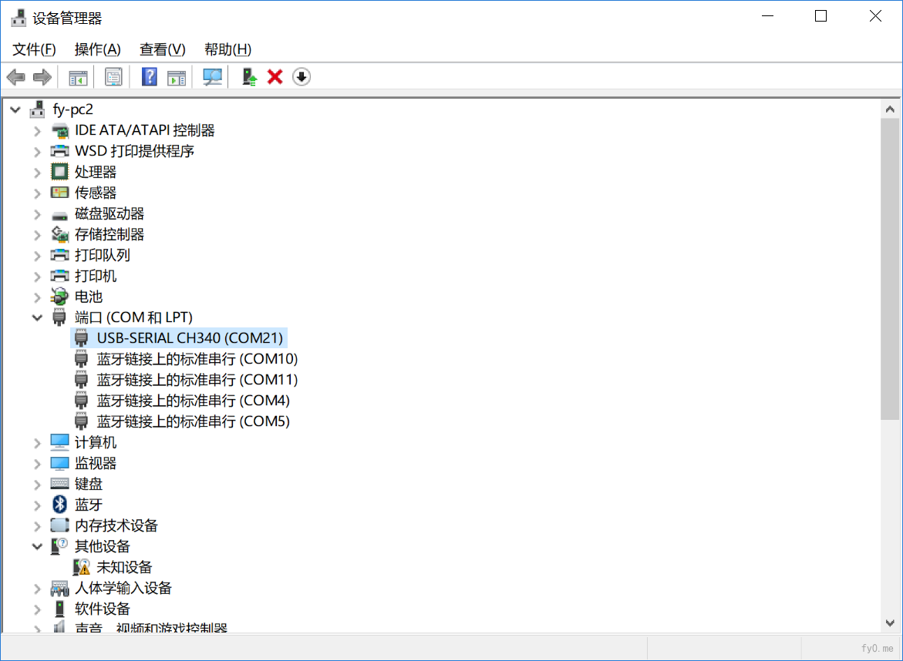The height and width of the screenshot is (661, 903).
Task: Collapse the fy-pc2 root node
Action: [x=15, y=109]
